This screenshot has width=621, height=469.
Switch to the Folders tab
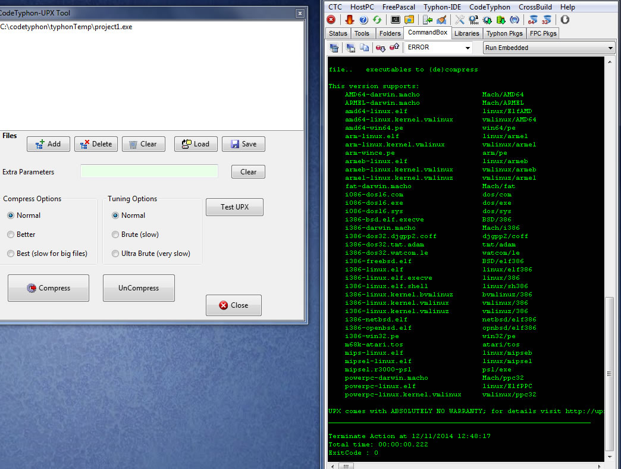(390, 33)
